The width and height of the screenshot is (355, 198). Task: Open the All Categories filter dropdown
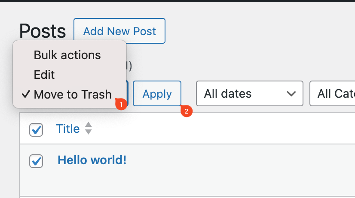coord(332,93)
